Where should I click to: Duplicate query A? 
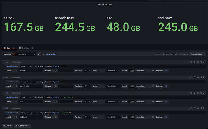pyautogui.click(x=194, y=62)
